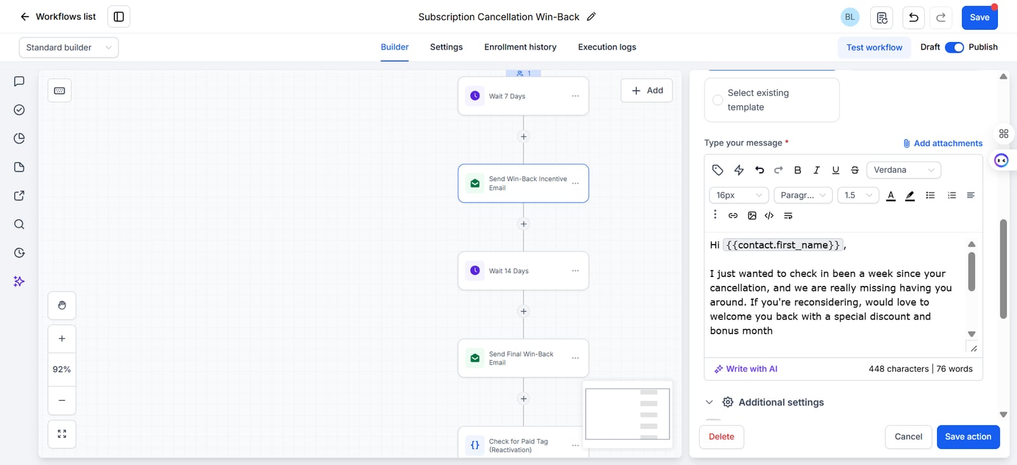The width and height of the screenshot is (1017, 465).
Task: Open the Enrollment history tab
Action: pyautogui.click(x=520, y=47)
